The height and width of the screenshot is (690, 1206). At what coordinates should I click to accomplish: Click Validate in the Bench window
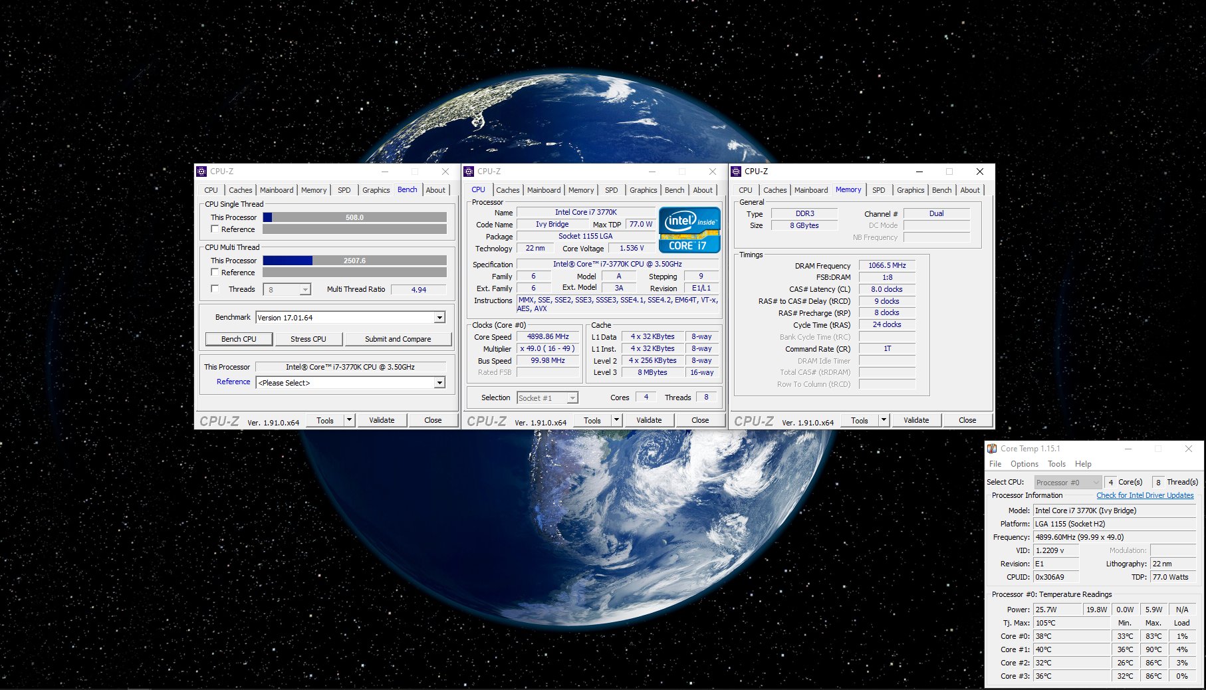coord(382,420)
